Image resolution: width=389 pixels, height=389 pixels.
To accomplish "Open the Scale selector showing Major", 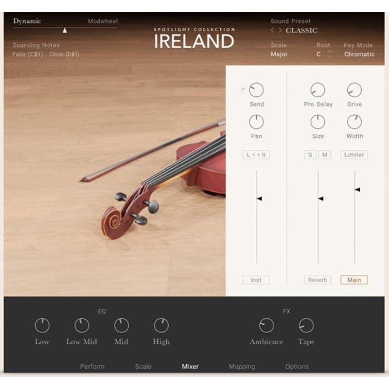I will [x=277, y=53].
